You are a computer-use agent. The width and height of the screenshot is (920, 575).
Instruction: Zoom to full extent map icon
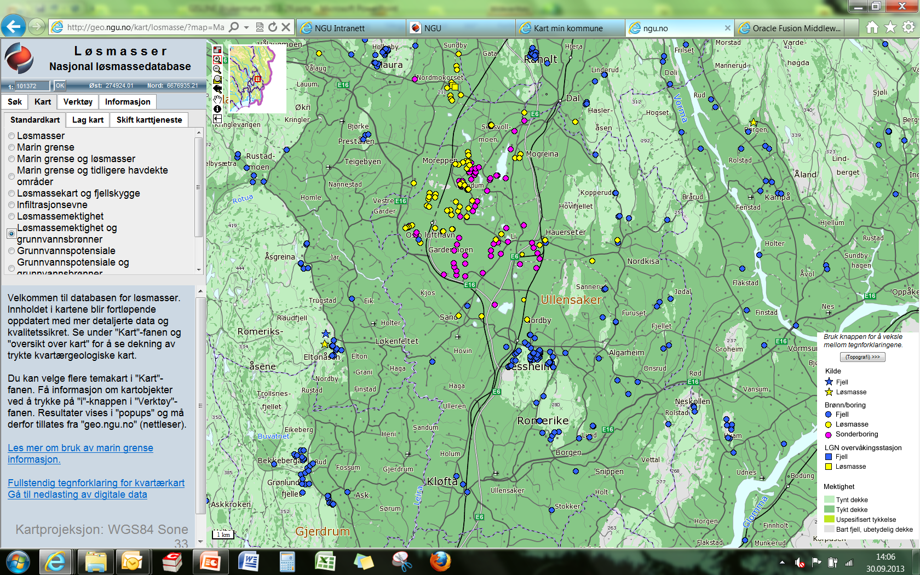tap(217, 79)
